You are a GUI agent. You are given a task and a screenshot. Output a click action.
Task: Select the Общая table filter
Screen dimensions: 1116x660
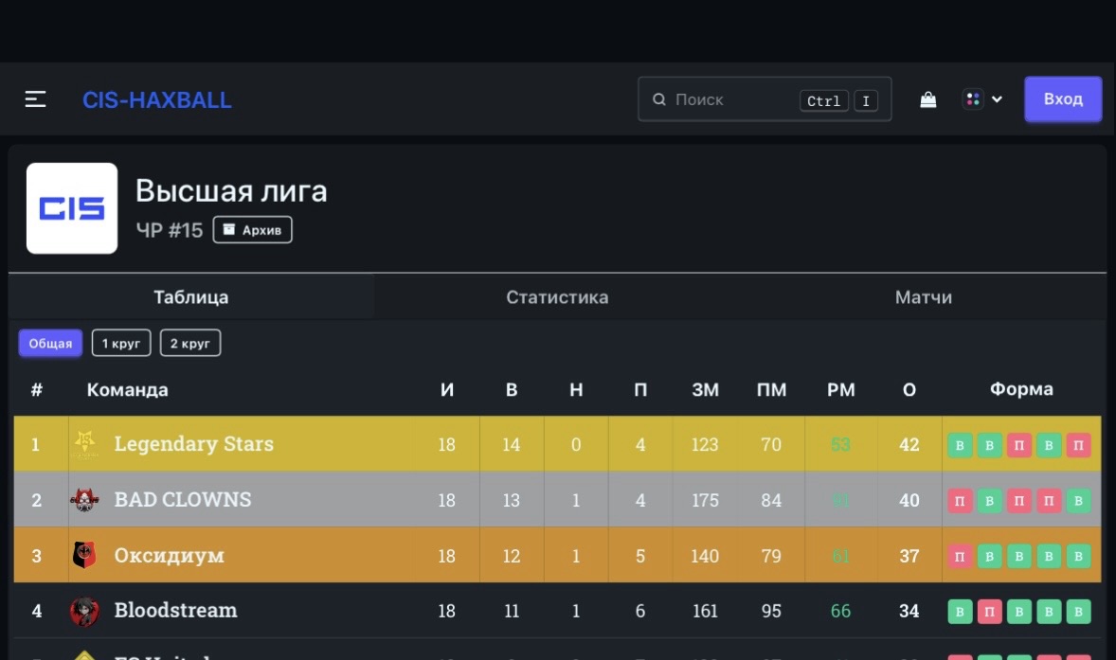[x=50, y=343]
